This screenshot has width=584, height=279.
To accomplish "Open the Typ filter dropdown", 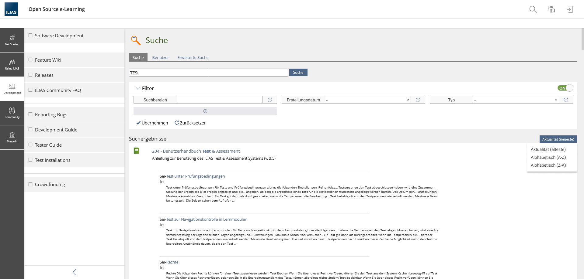I will (x=516, y=100).
